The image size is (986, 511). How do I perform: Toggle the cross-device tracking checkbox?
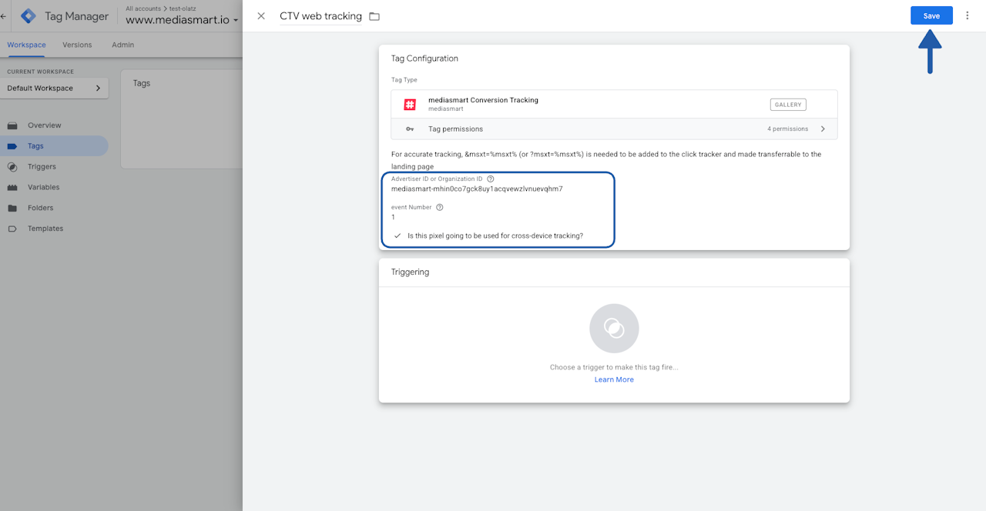[x=397, y=235]
